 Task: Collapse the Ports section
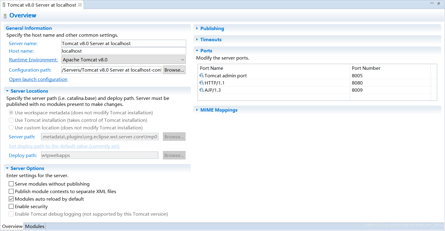(x=197, y=51)
